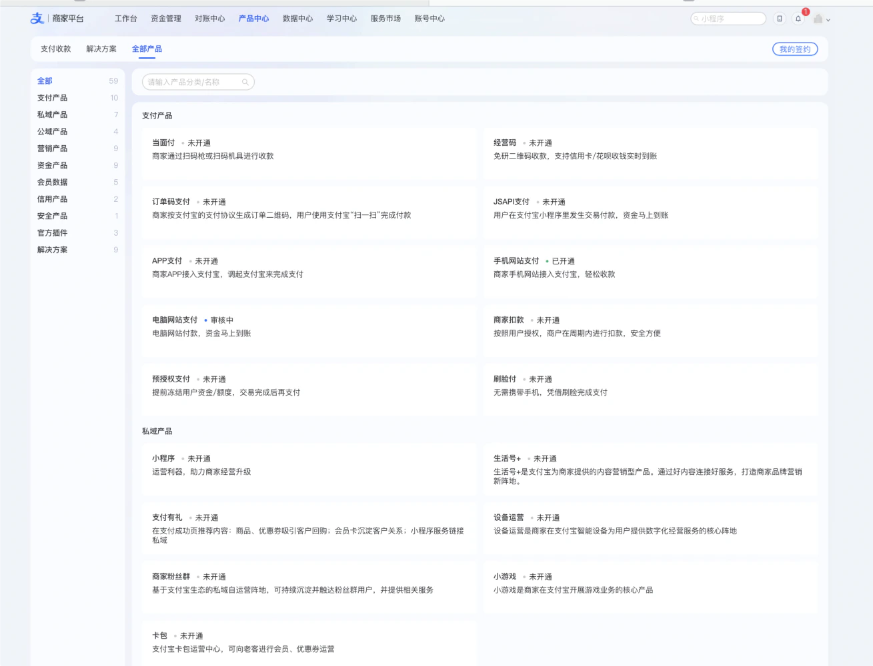This screenshot has width=873, height=666.
Task: Open the 预授权支付 product card
Action: pyautogui.click(x=309, y=390)
